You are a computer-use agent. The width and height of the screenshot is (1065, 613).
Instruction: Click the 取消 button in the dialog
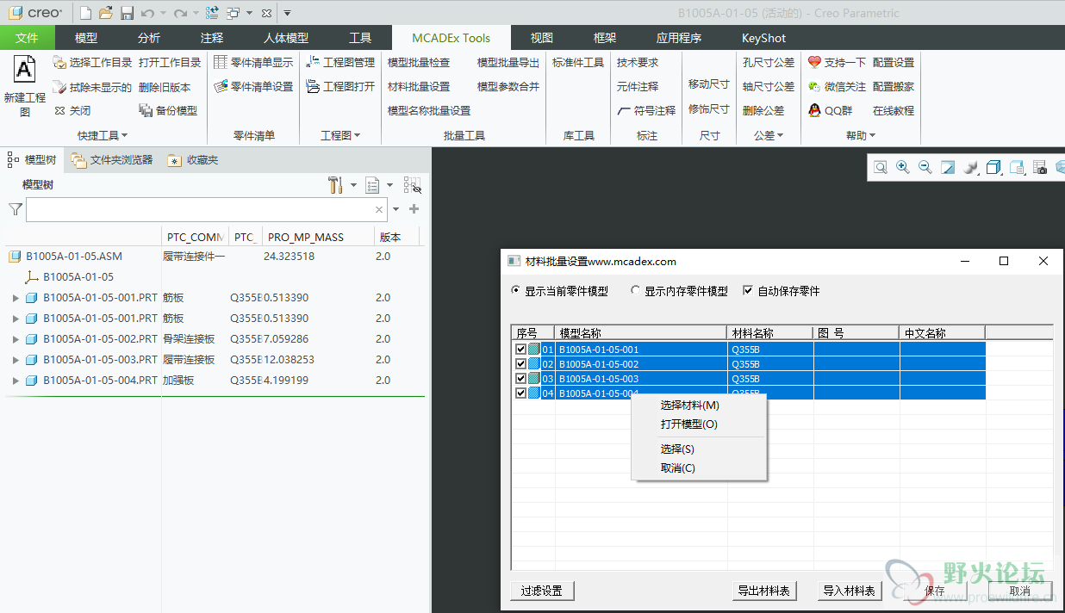[x=1020, y=591]
